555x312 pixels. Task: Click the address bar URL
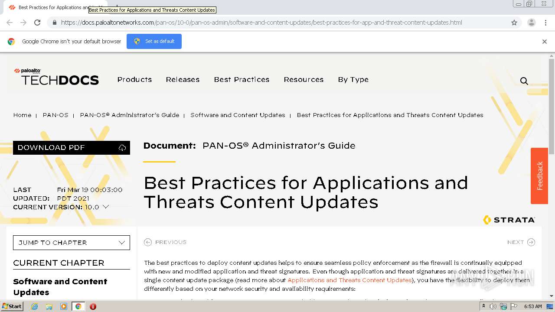tap(261, 23)
